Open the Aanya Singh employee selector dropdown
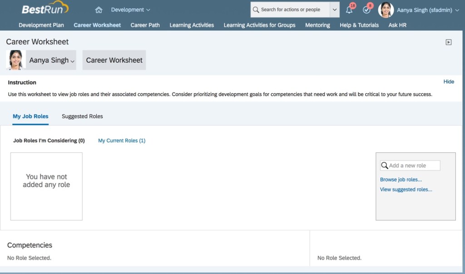This screenshot has width=465, height=274. 52,60
